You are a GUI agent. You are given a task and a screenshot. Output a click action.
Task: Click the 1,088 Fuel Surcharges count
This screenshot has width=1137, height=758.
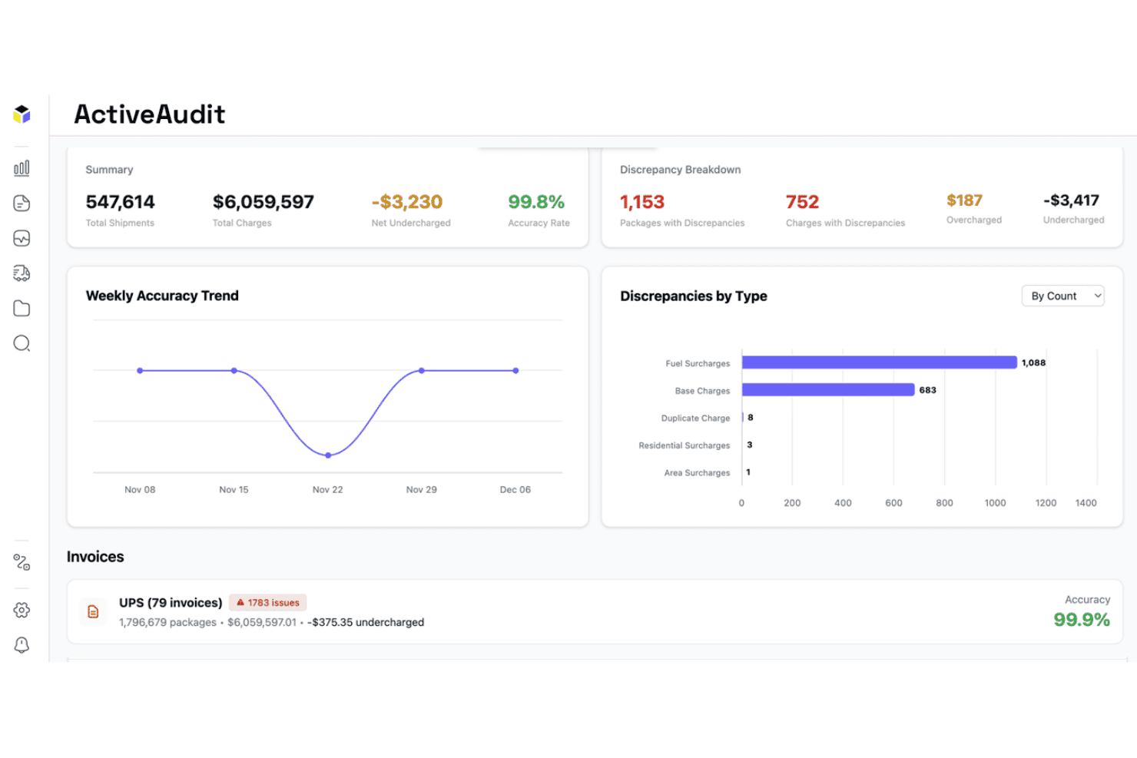[1033, 362]
